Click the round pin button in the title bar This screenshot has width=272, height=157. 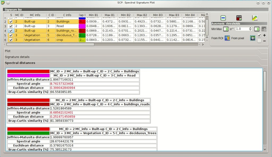point(8,3)
